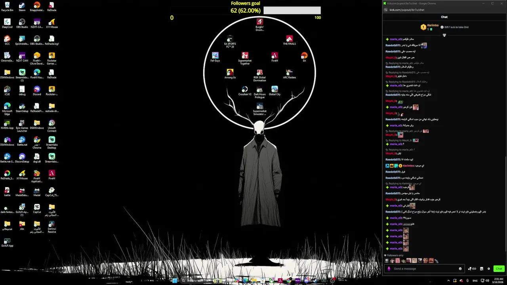Open the Ubisoft Connect desktop icon
Viewport: 507px width, 285px height.
pos(51,125)
